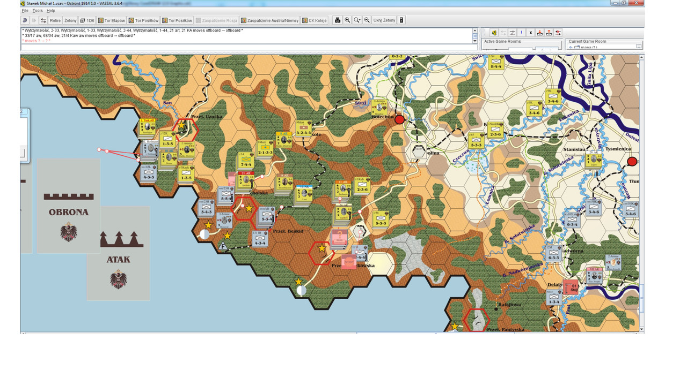The image size is (687, 371).
Task: Click the red down-arrow tray icon
Action: click(x=540, y=33)
